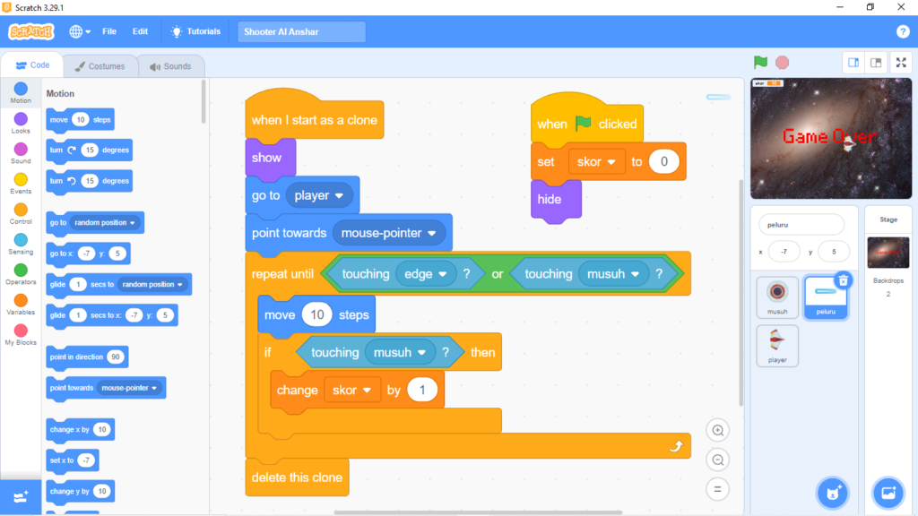Open musuh dropdown in the if block
This screenshot has height=516, width=918.
(x=400, y=352)
